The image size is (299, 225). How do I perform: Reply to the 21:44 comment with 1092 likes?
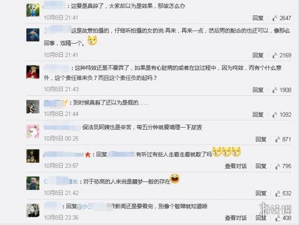[x=258, y=115]
